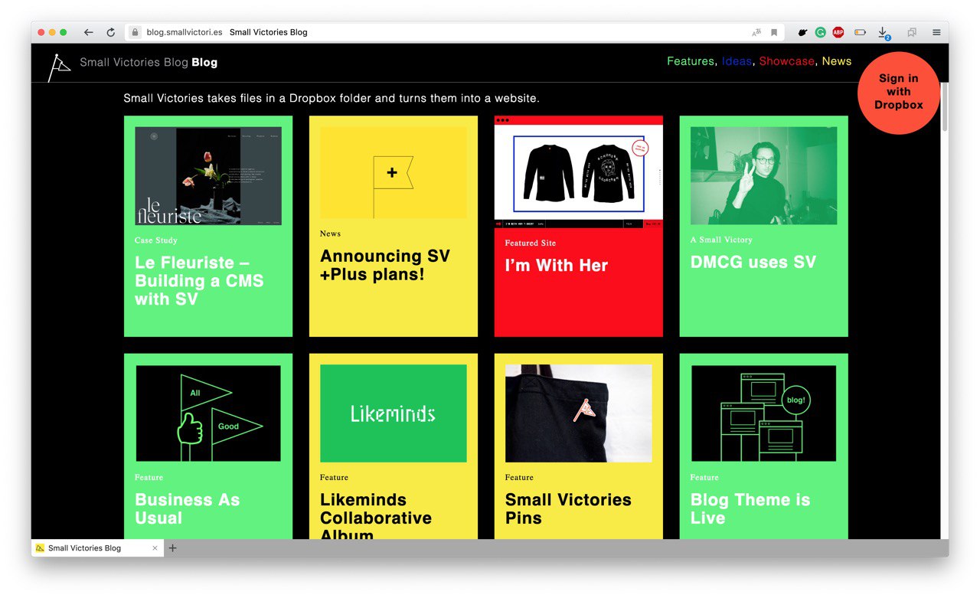The width and height of the screenshot is (980, 598).
Task: Click the black hand extension icon
Action: pos(802,32)
